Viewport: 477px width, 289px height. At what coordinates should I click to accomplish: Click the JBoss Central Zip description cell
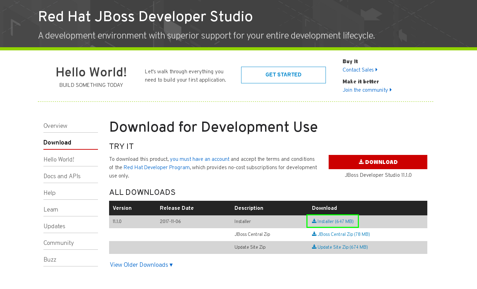(x=252, y=234)
